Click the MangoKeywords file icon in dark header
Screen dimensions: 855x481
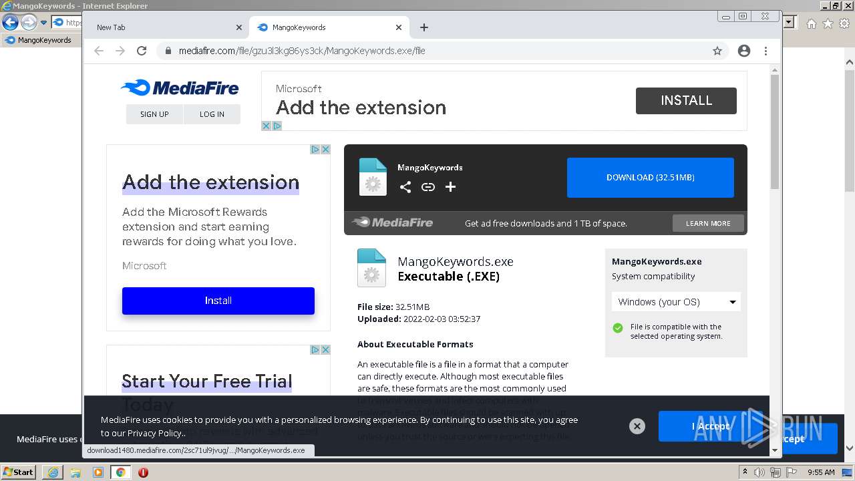[373, 177]
